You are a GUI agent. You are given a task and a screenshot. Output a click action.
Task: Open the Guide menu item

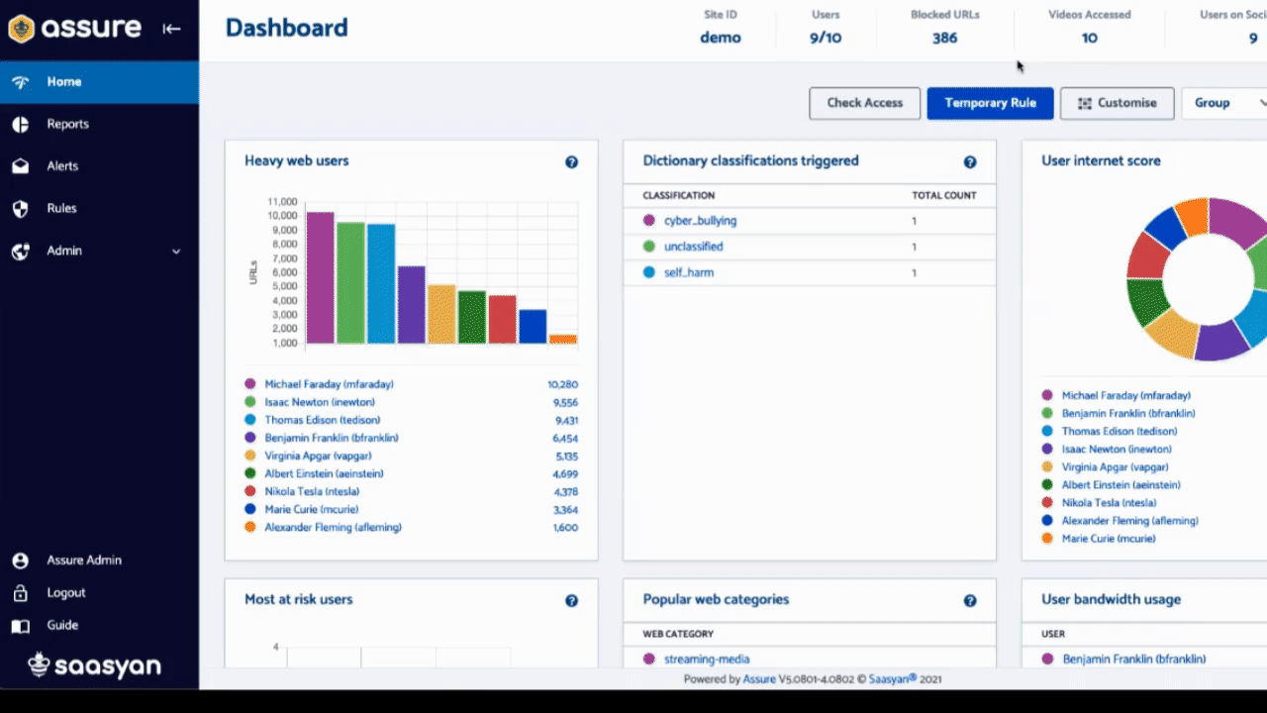(x=62, y=626)
